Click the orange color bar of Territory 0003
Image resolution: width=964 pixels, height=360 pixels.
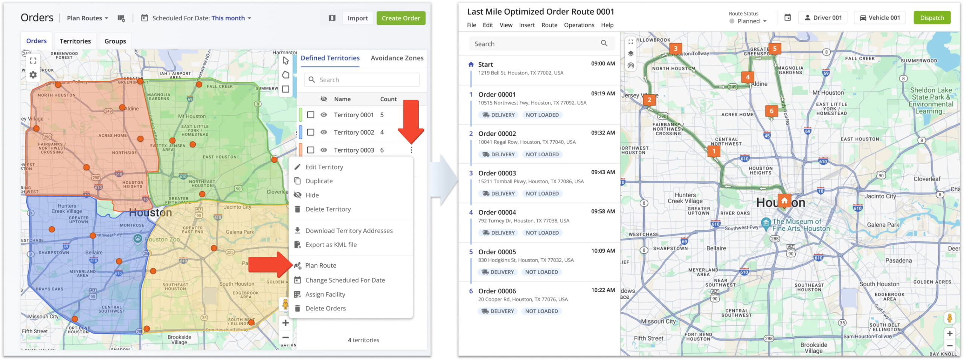tap(300, 150)
